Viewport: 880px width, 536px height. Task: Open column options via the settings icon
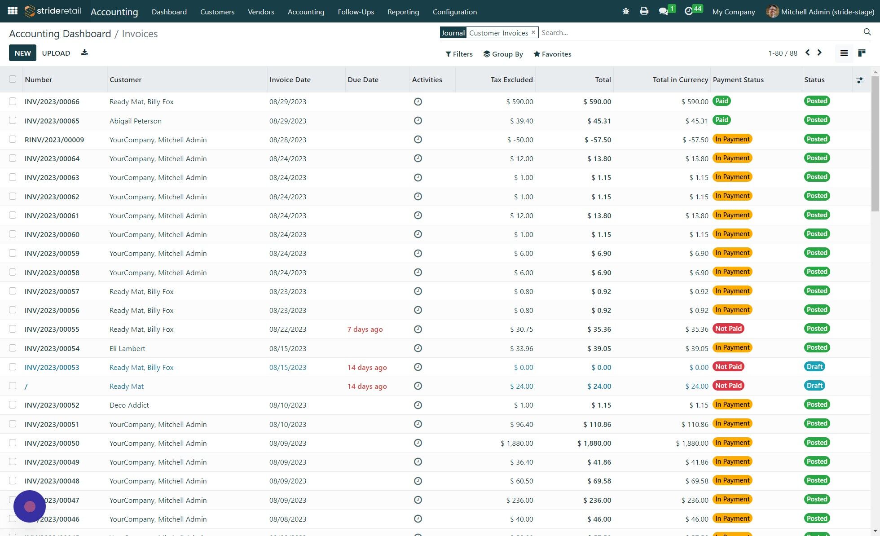click(x=860, y=80)
